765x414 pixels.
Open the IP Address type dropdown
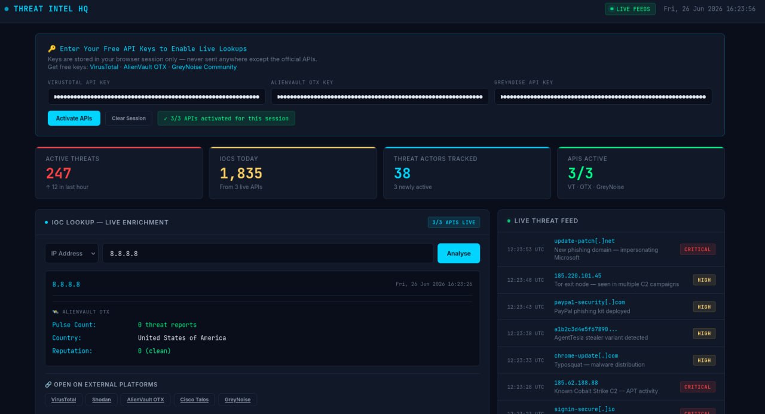click(72, 253)
